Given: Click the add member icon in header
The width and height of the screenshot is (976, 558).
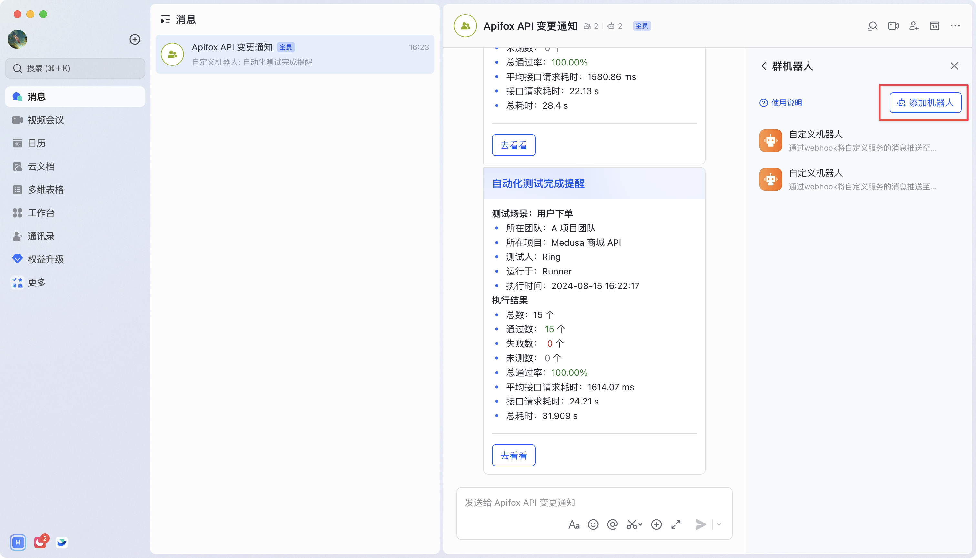Looking at the screenshot, I should (914, 26).
